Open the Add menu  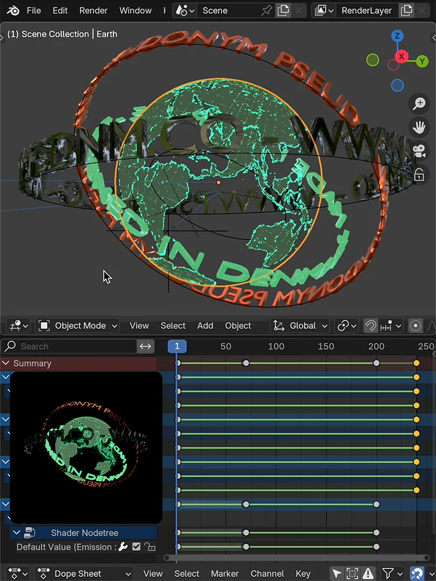coord(205,326)
